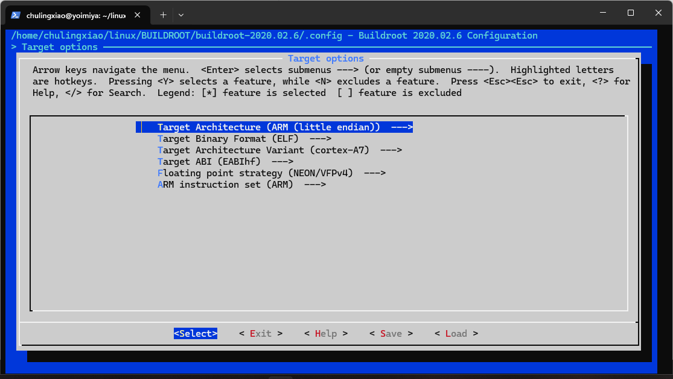Choose Floating point strategy (NEON/VFPv4) entry
This screenshot has height=379, width=673.
pos(271,173)
